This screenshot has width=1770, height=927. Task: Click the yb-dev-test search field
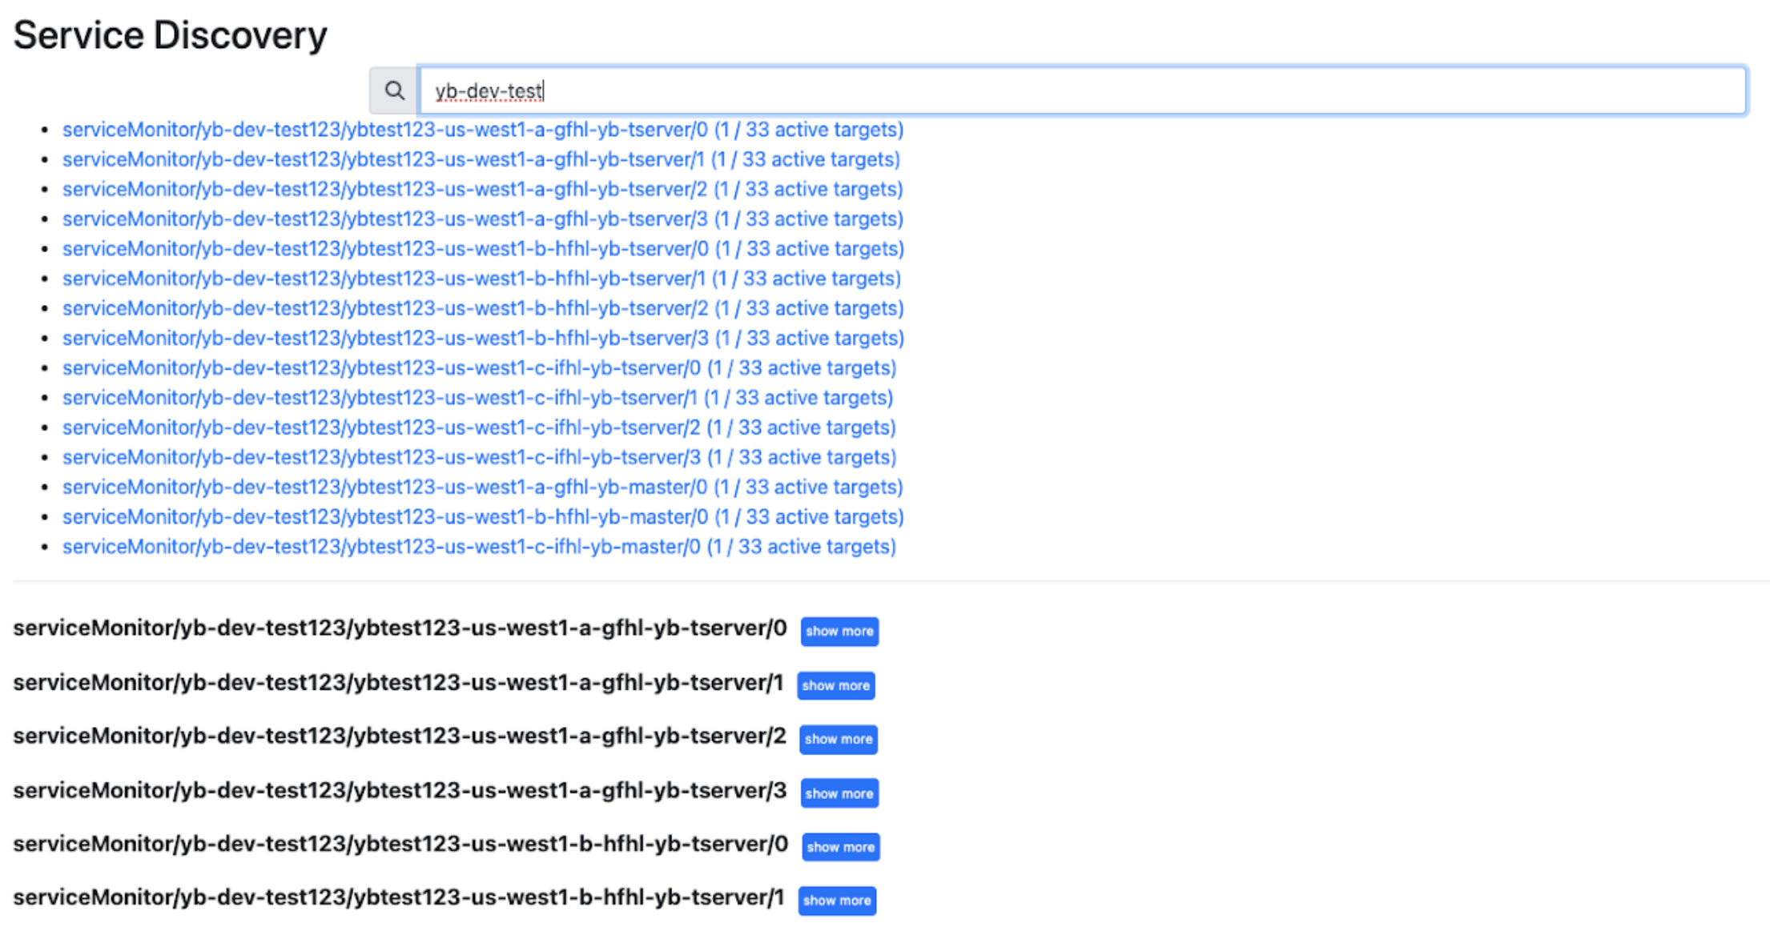pyautogui.click(x=1081, y=91)
